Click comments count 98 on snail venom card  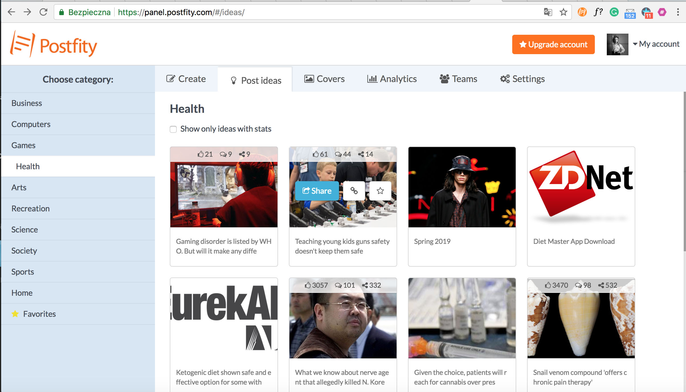583,285
